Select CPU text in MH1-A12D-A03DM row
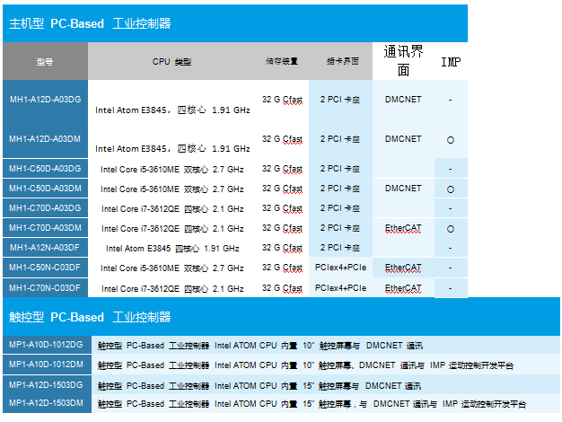The image size is (562, 422). (172, 148)
